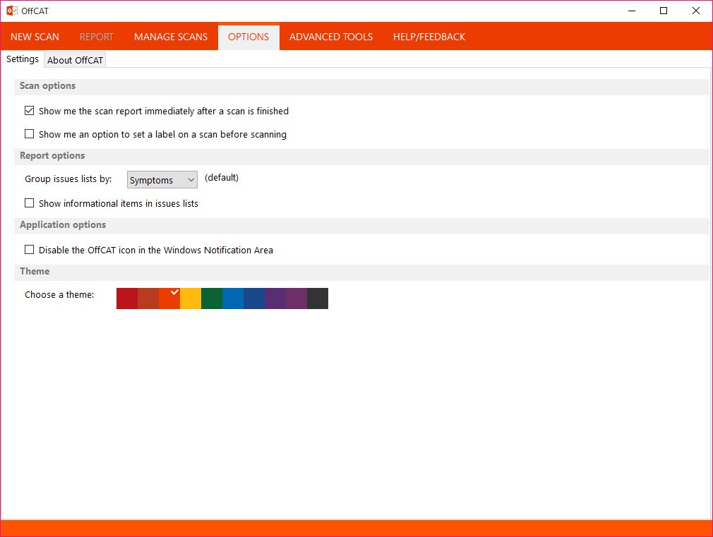The image size is (713, 537).
Task: Go to the HELP/FEEDBACK tab
Action: point(429,37)
